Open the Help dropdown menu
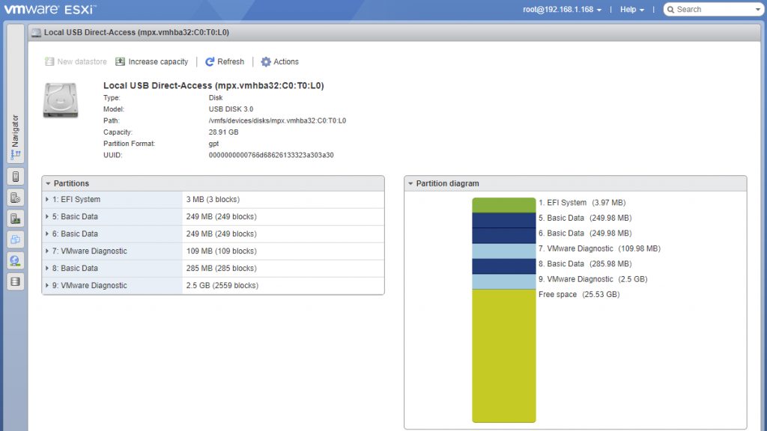The height and width of the screenshot is (431, 767). 632,10
